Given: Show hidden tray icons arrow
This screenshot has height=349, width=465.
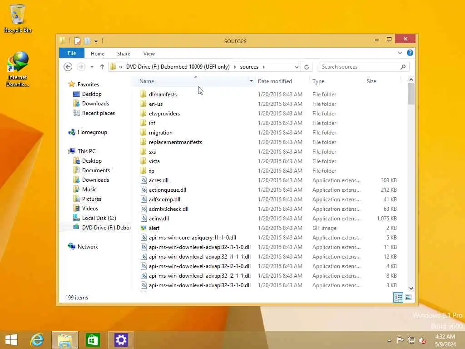Looking at the screenshot, I should pyautogui.click(x=389, y=340).
